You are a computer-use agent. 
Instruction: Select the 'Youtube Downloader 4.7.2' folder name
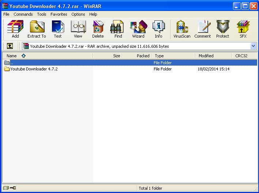coord(34,69)
